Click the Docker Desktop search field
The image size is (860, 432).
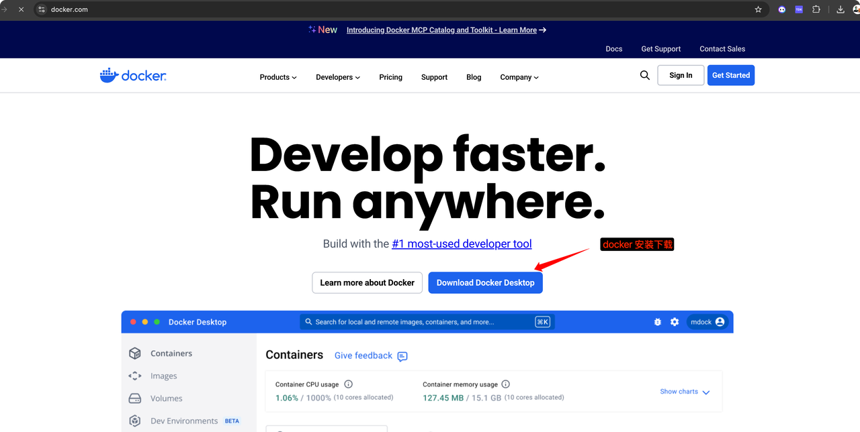[427, 322]
